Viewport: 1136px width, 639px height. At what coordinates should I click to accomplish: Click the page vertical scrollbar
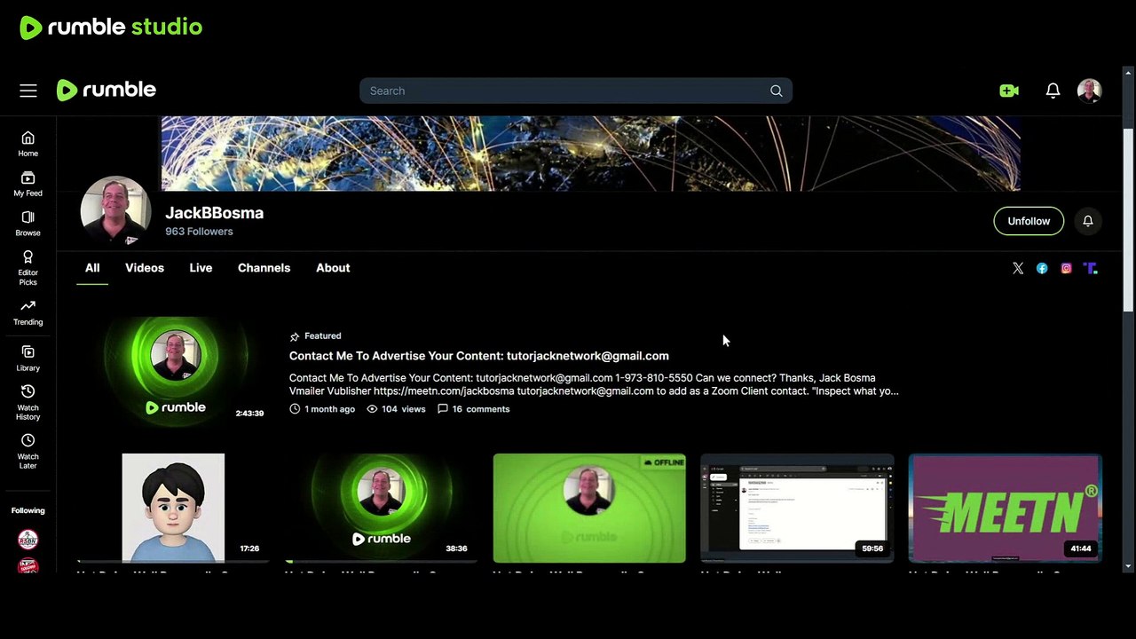pyautogui.click(x=1128, y=222)
